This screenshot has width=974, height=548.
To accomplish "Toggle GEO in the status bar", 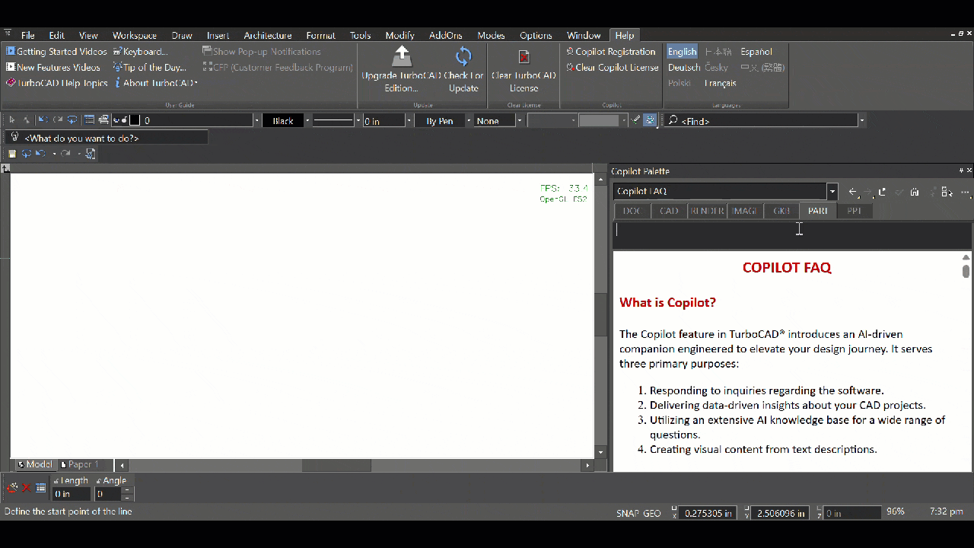I will (652, 513).
